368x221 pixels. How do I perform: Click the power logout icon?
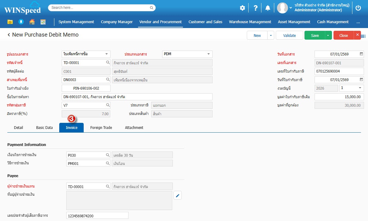click(358, 8)
